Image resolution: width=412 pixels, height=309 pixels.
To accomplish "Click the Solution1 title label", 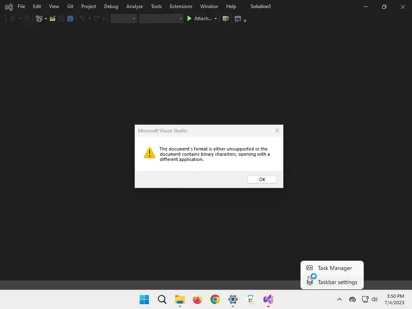I will (x=261, y=6).
